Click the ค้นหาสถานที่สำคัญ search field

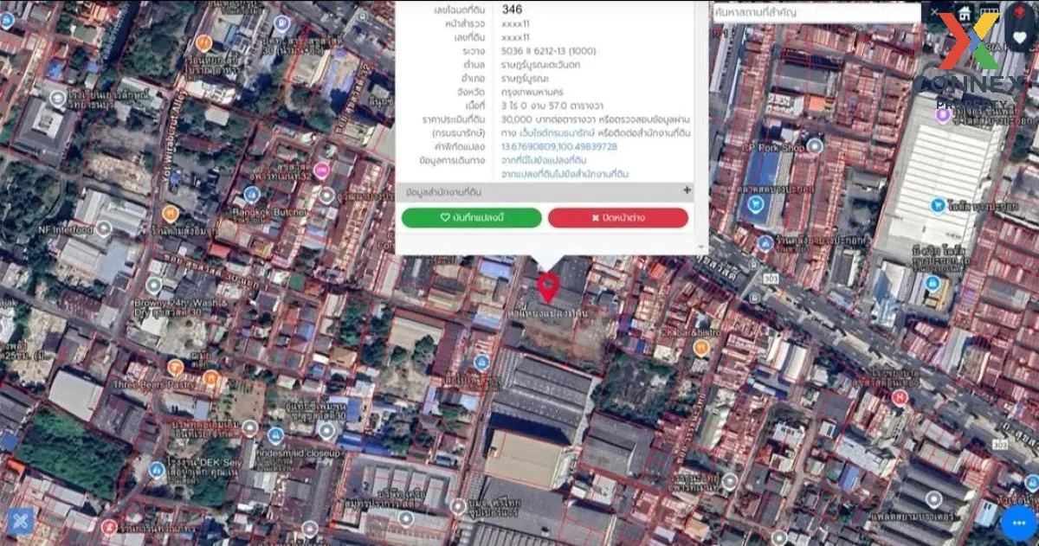(814, 13)
